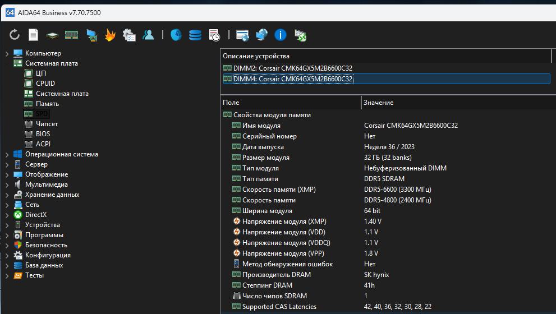This screenshot has width=556, height=314.
Task: Select the Имя модуля row
Action: [388, 126]
